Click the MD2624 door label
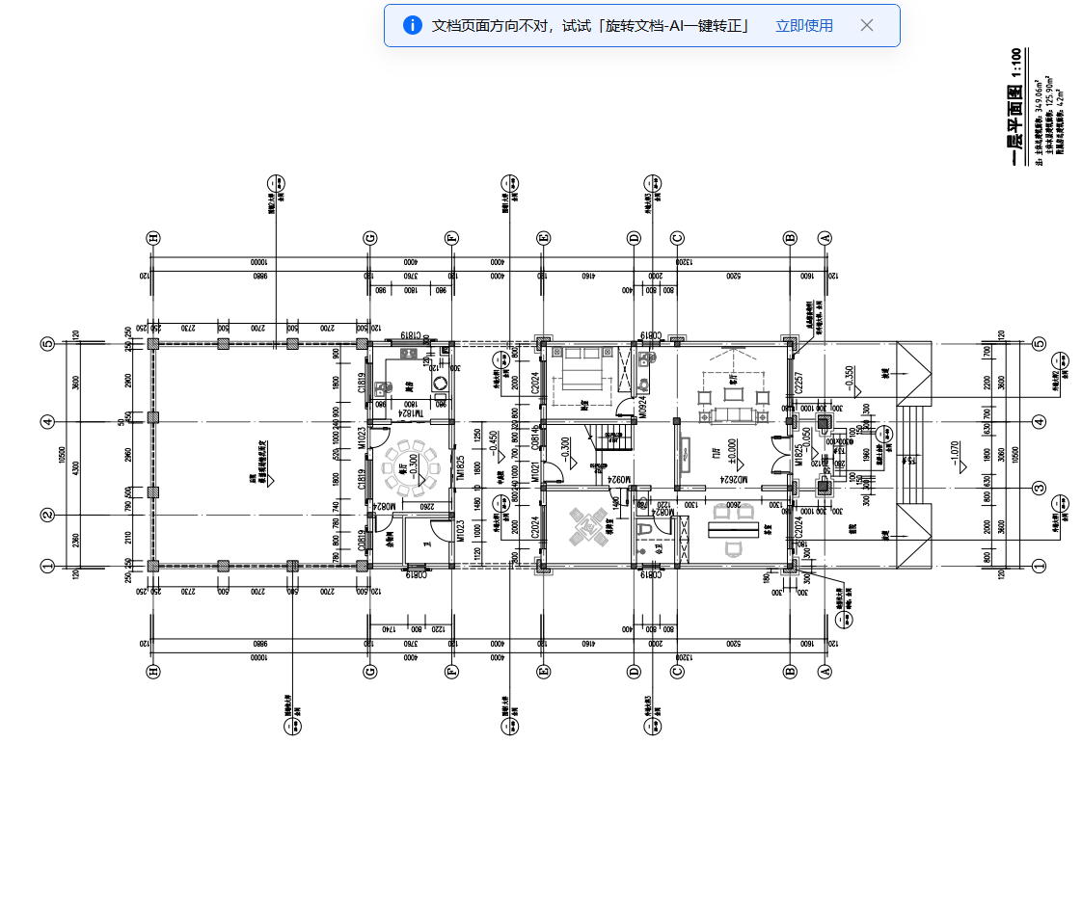The width and height of the screenshot is (1082, 902). click(x=734, y=479)
